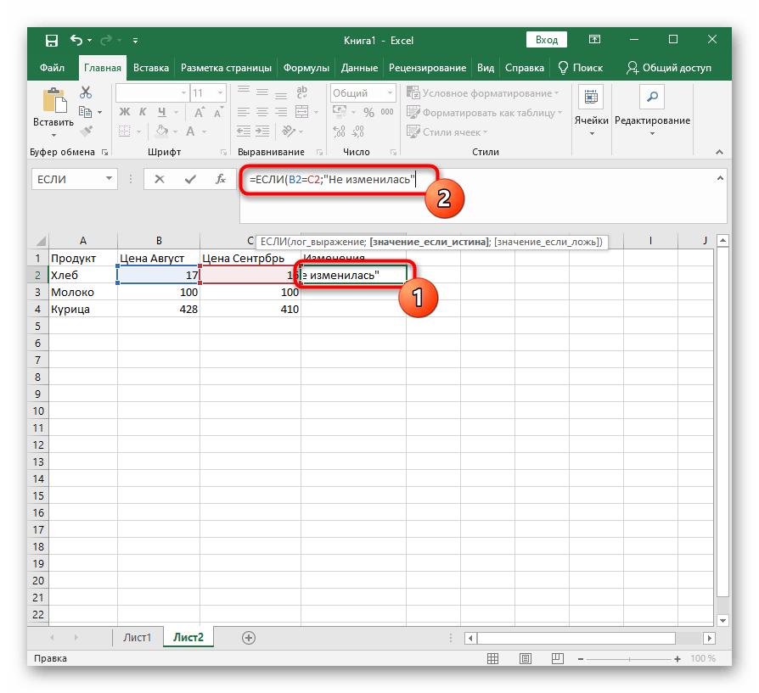The width and height of the screenshot is (759, 693).
Task: Click the ribbon display options icon
Action: click(594, 40)
